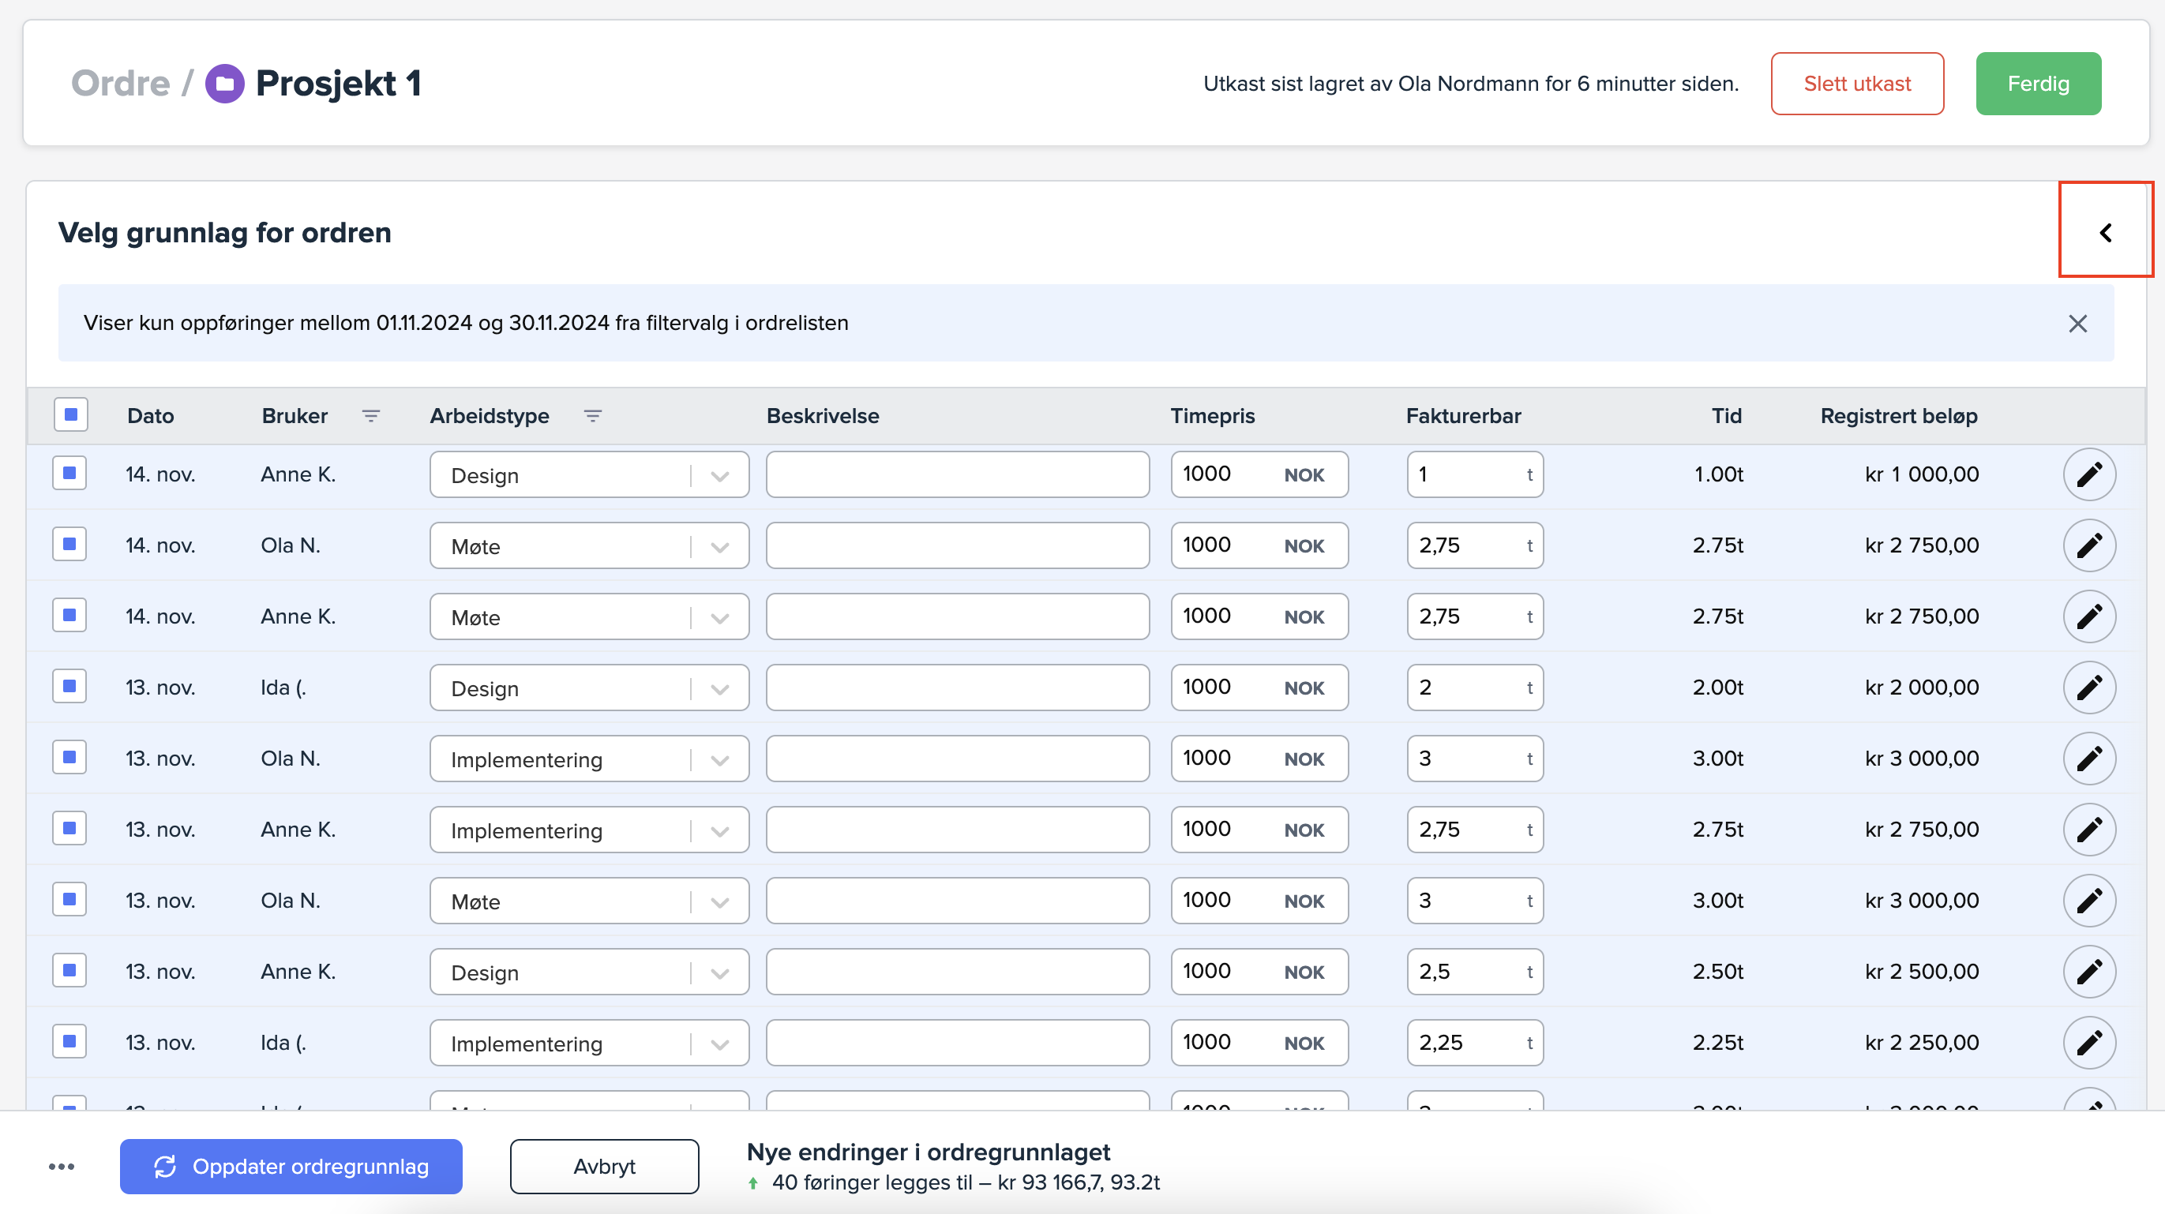Click the green Ferdig button
This screenshot has height=1214, width=2165.
2037,84
